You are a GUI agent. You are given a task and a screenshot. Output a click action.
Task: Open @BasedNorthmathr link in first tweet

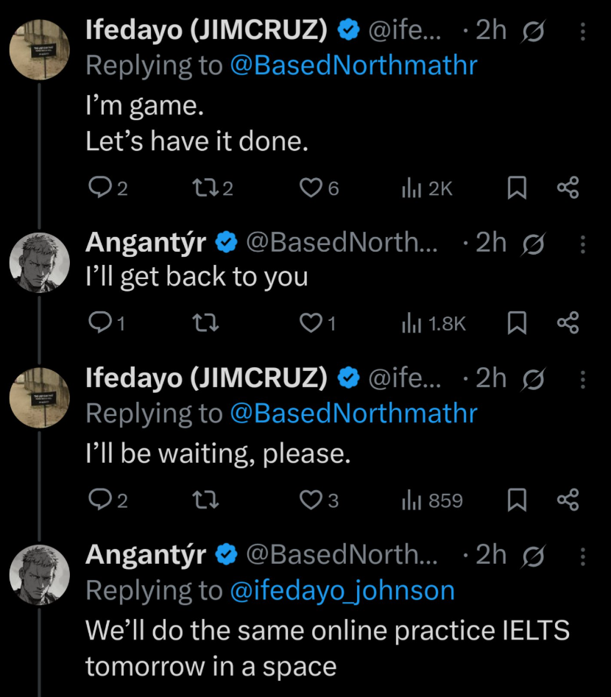click(353, 66)
